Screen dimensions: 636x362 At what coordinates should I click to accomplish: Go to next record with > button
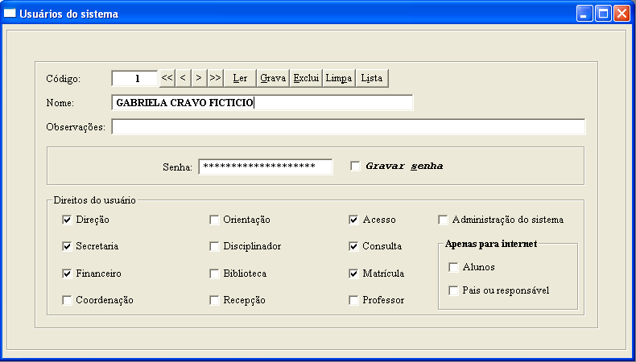pyautogui.click(x=199, y=78)
